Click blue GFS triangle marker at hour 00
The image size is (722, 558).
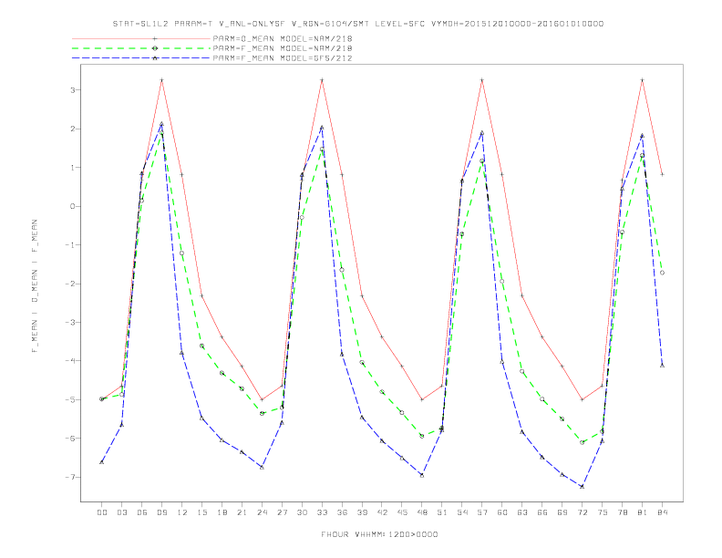102,461
